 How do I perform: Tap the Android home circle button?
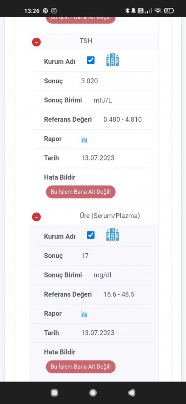coord(93,393)
